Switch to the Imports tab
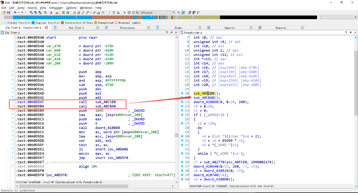 point(229,28)
